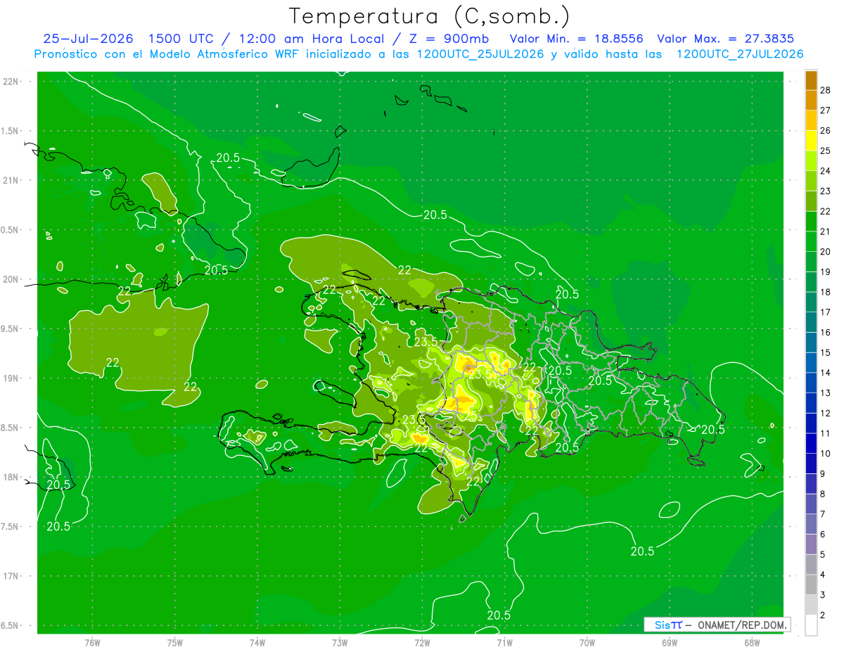Viewport: 844px width, 652px height.
Task: Click the dark orange swatch above legend value 28
Action: click(x=811, y=81)
